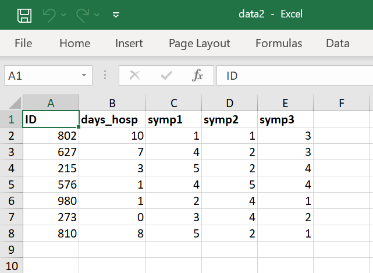Click the Cancel (X) formula bar icon
This screenshot has width=373, height=273.
click(135, 76)
